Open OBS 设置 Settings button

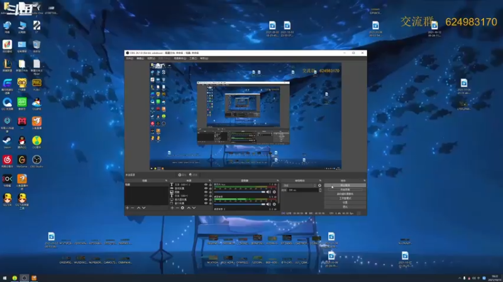[345, 202]
